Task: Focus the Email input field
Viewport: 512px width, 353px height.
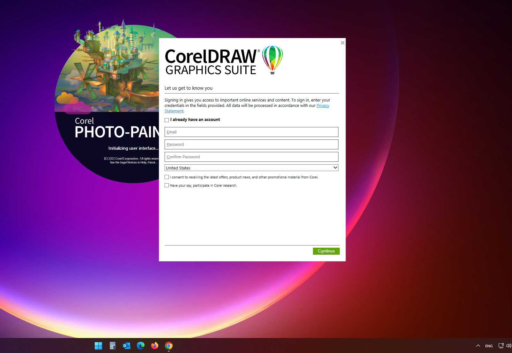Action: click(251, 132)
